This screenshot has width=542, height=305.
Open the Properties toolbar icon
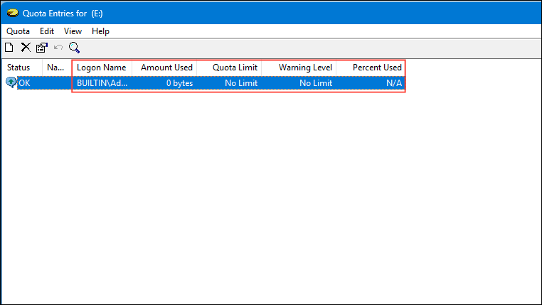click(42, 48)
